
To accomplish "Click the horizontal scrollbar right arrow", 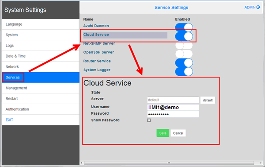I will click(x=261, y=163).
